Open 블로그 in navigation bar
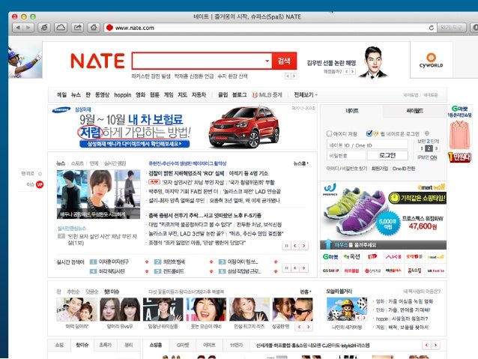This screenshot has width=478, height=359. click(240, 95)
